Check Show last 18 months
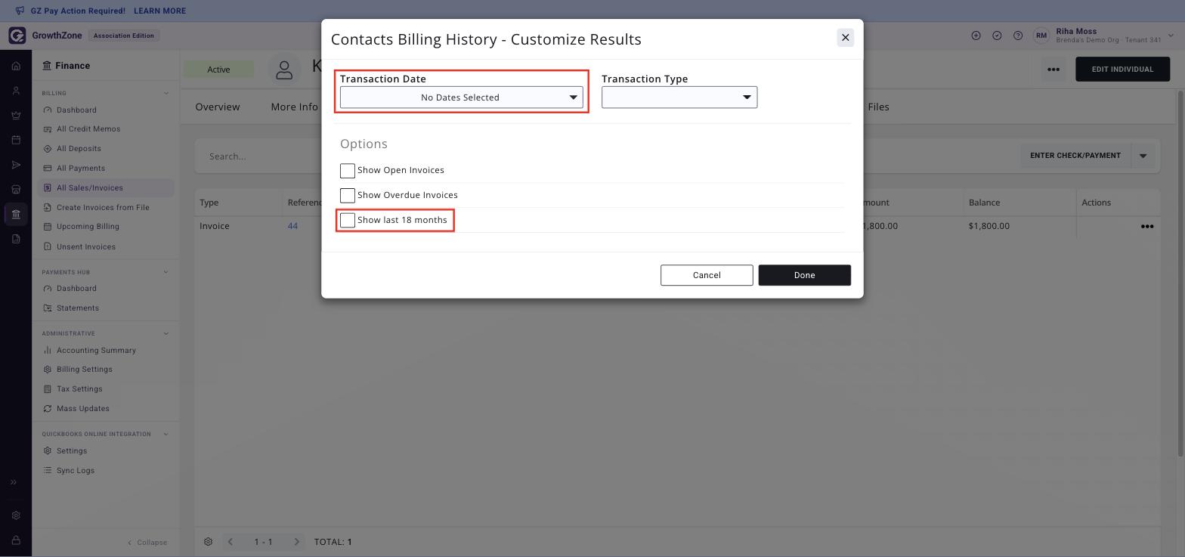This screenshot has height=557, width=1185. pos(348,221)
